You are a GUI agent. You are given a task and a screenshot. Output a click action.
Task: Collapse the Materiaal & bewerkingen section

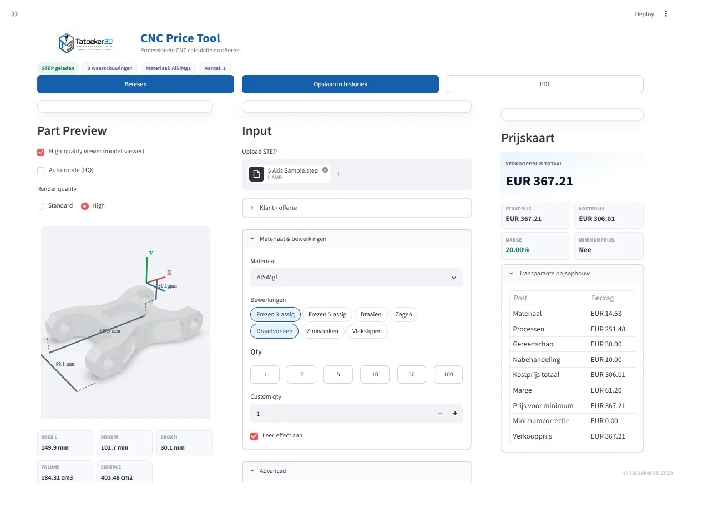pos(357,239)
